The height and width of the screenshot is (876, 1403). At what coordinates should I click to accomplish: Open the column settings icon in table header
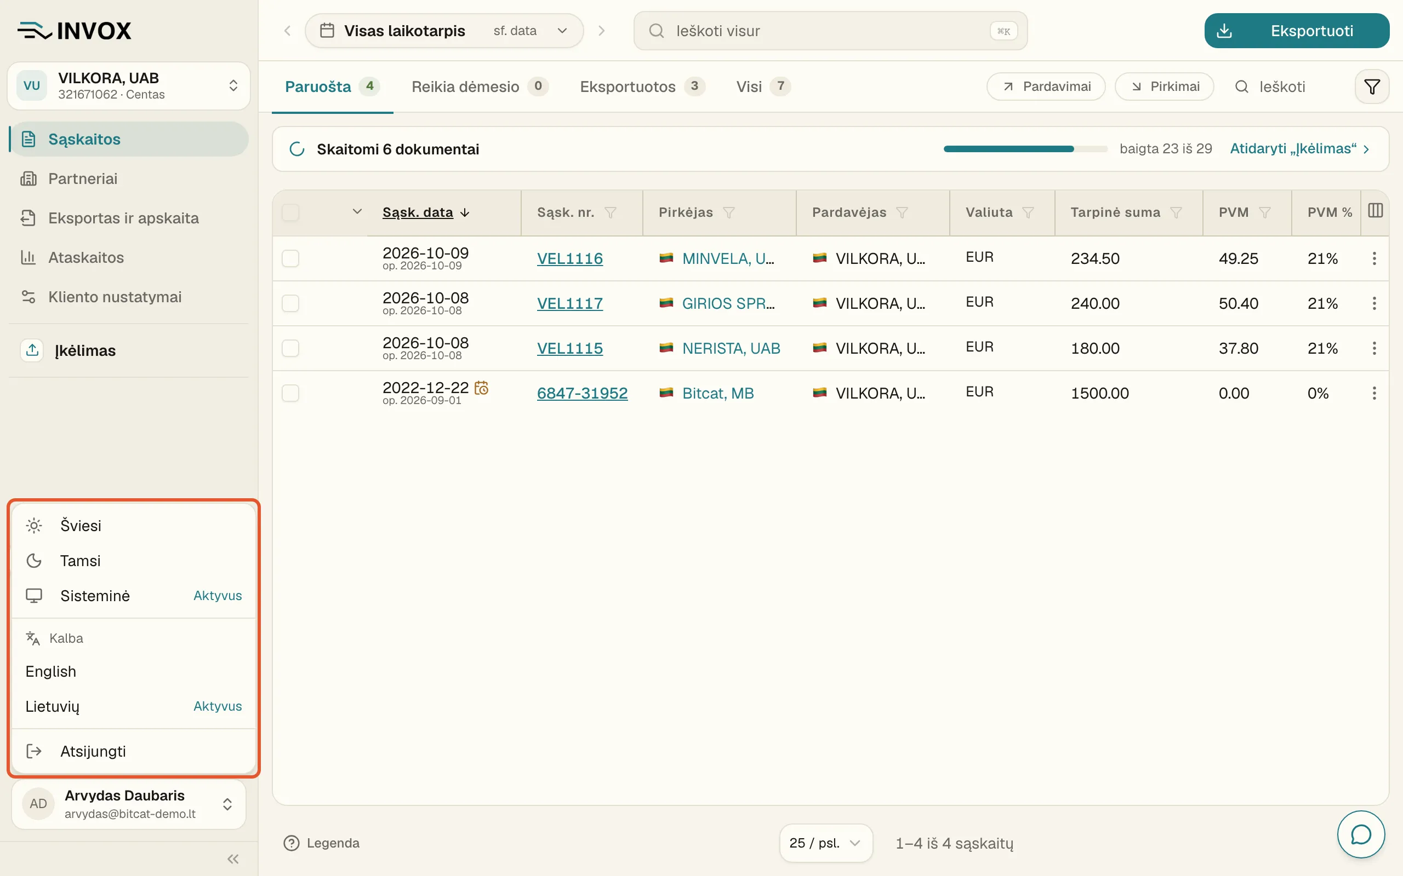pos(1375,211)
